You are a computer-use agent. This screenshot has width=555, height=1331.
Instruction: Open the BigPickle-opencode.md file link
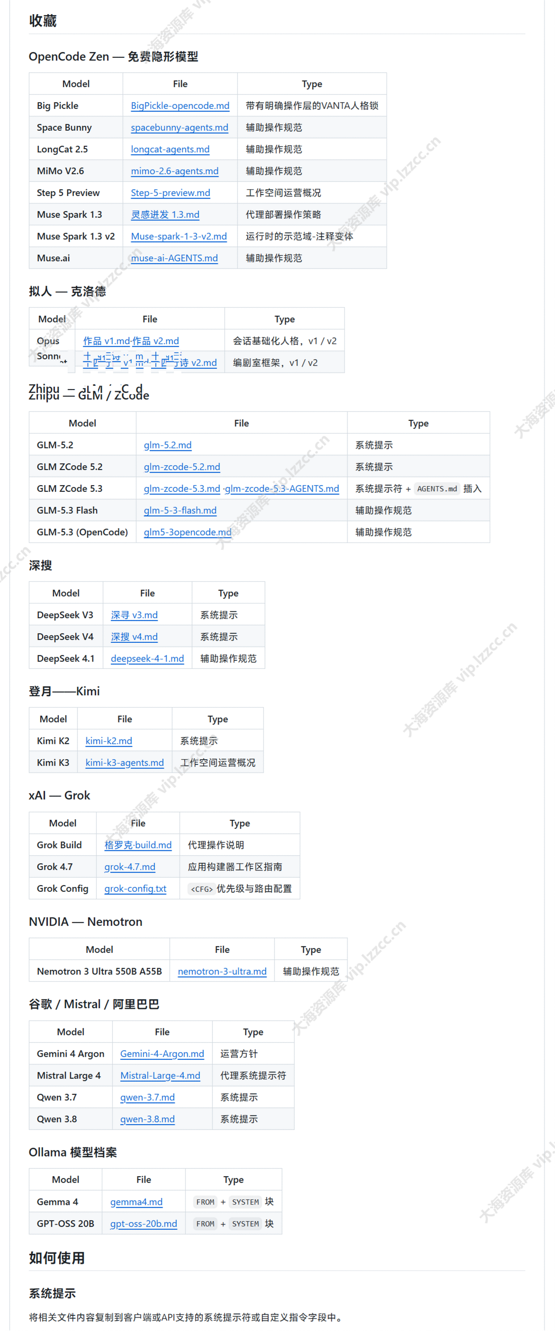[x=180, y=106]
